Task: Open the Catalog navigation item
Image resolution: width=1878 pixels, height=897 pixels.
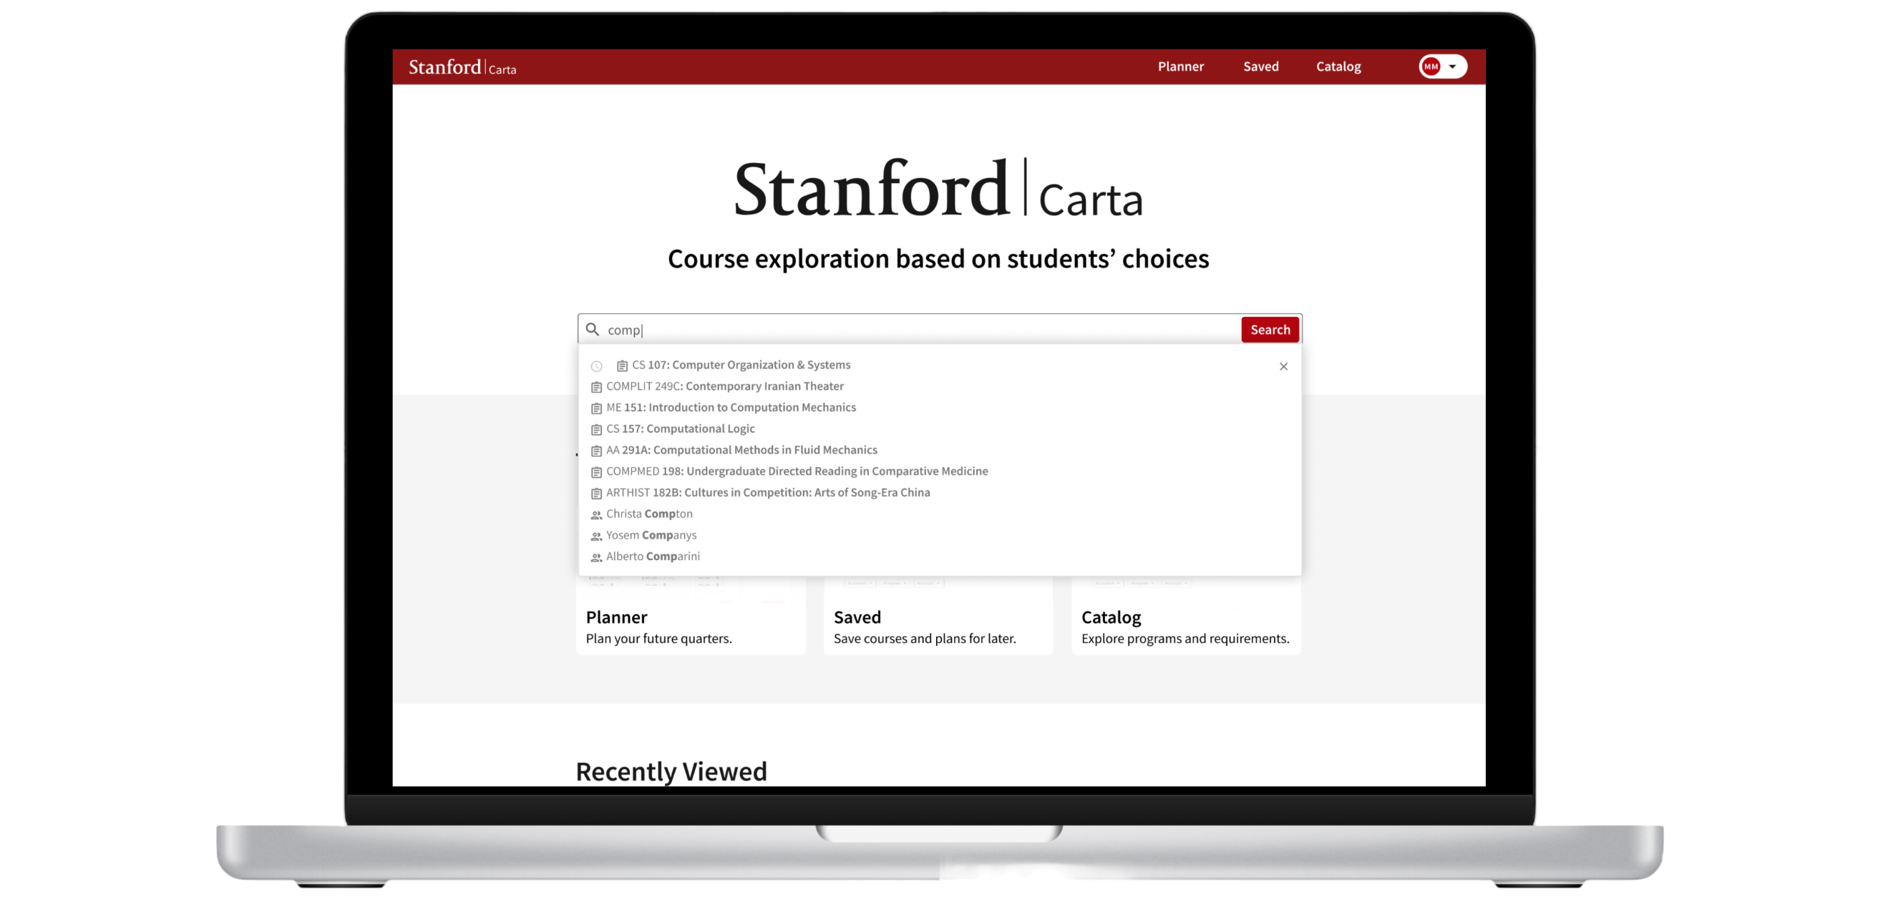Action: 1338,67
